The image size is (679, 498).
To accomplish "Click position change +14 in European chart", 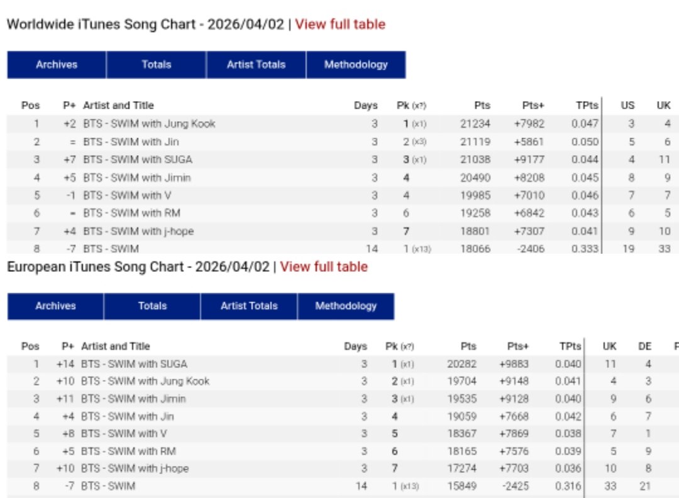I will (x=65, y=364).
